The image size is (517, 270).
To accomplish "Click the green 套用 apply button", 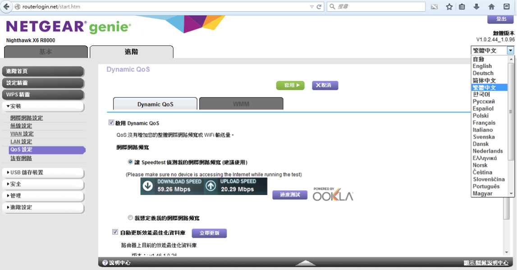I will [290, 85].
